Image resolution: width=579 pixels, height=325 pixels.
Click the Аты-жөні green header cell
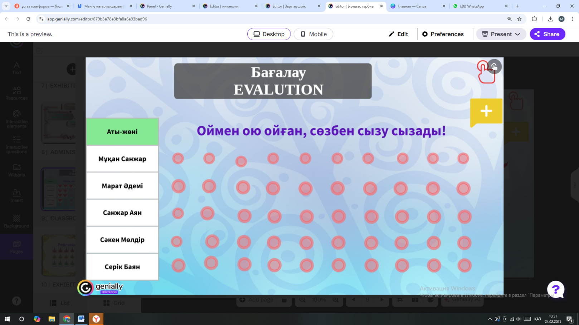coord(122,131)
